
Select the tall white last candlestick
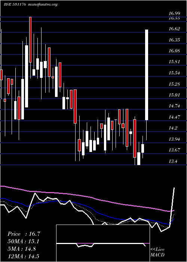tap(147, 75)
